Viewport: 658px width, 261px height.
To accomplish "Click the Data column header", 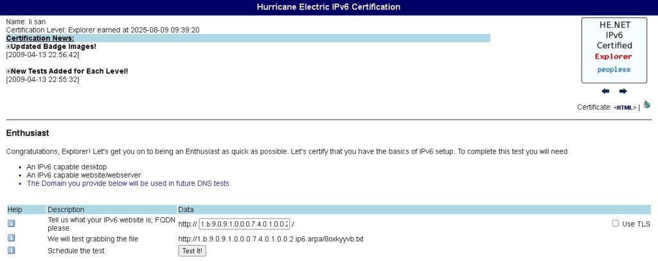I will 186,210.
